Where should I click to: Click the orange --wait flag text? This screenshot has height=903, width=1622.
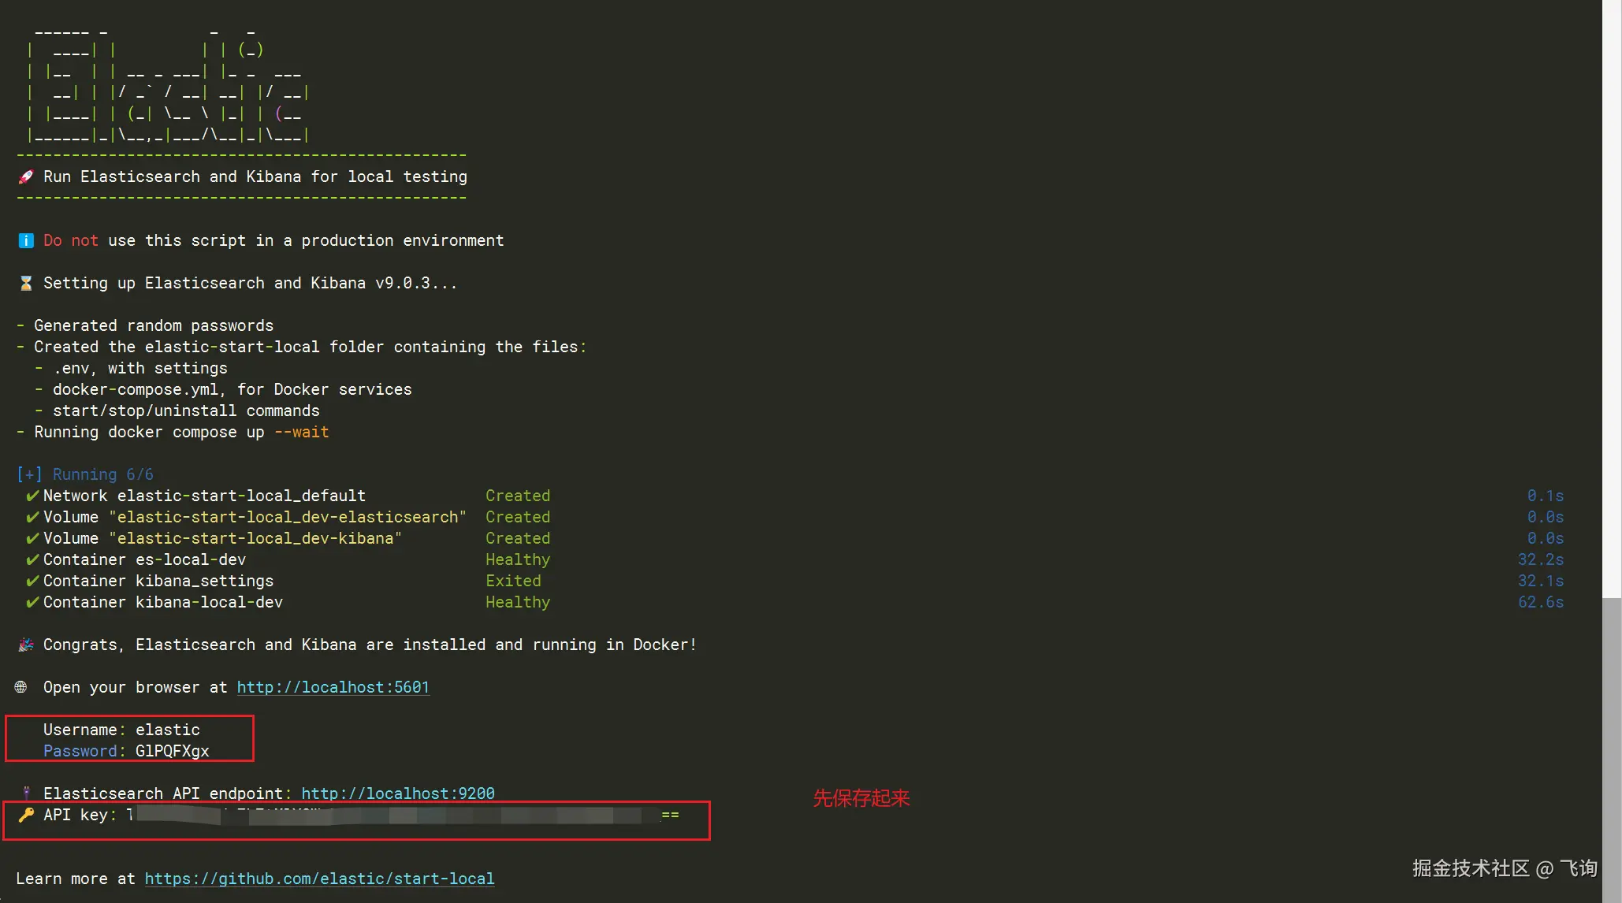point(302,432)
